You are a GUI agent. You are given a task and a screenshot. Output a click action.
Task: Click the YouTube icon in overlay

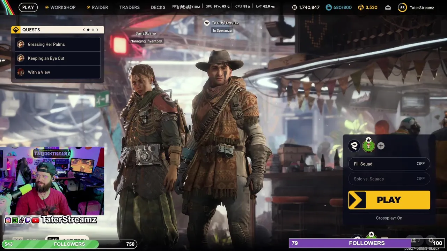tap(35, 220)
